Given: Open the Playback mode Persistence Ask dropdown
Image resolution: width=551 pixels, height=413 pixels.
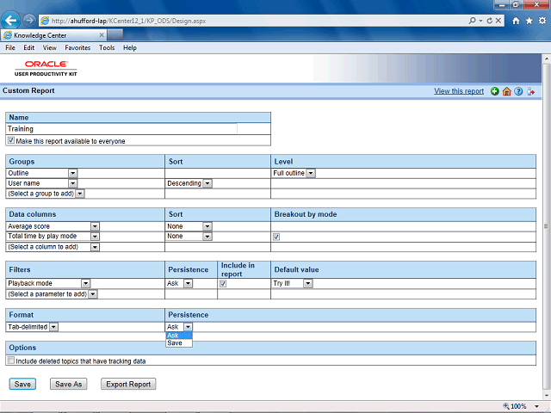Looking at the screenshot, I should coord(188,283).
